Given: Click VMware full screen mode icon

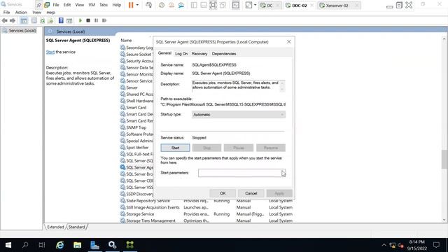Looking at the screenshot, I should (x=213, y=5).
